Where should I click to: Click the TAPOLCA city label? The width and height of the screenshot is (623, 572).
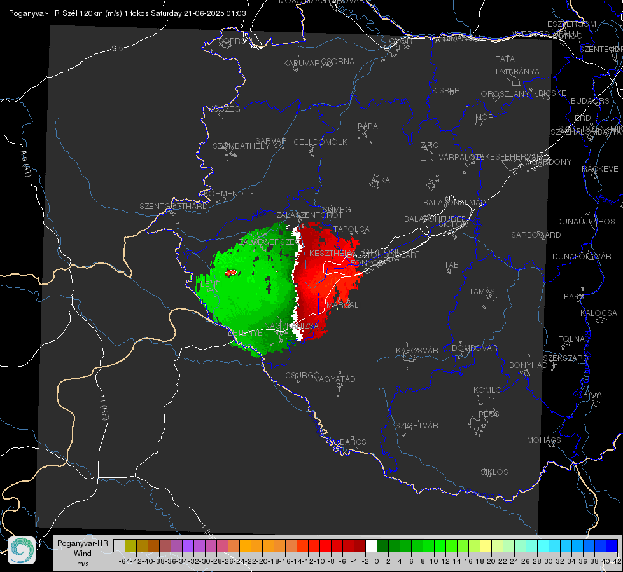tap(352, 229)
